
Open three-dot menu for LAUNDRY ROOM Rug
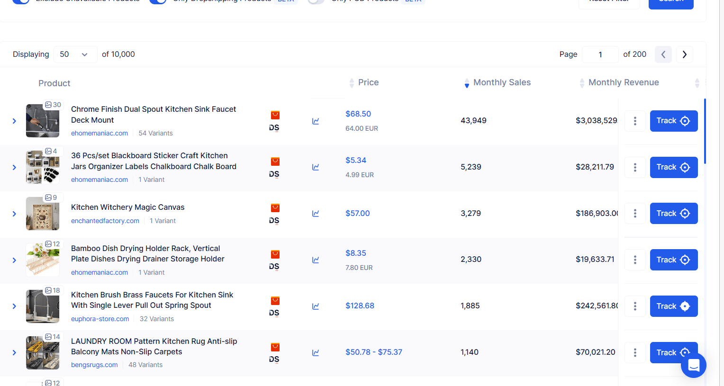tap(635, 352)
